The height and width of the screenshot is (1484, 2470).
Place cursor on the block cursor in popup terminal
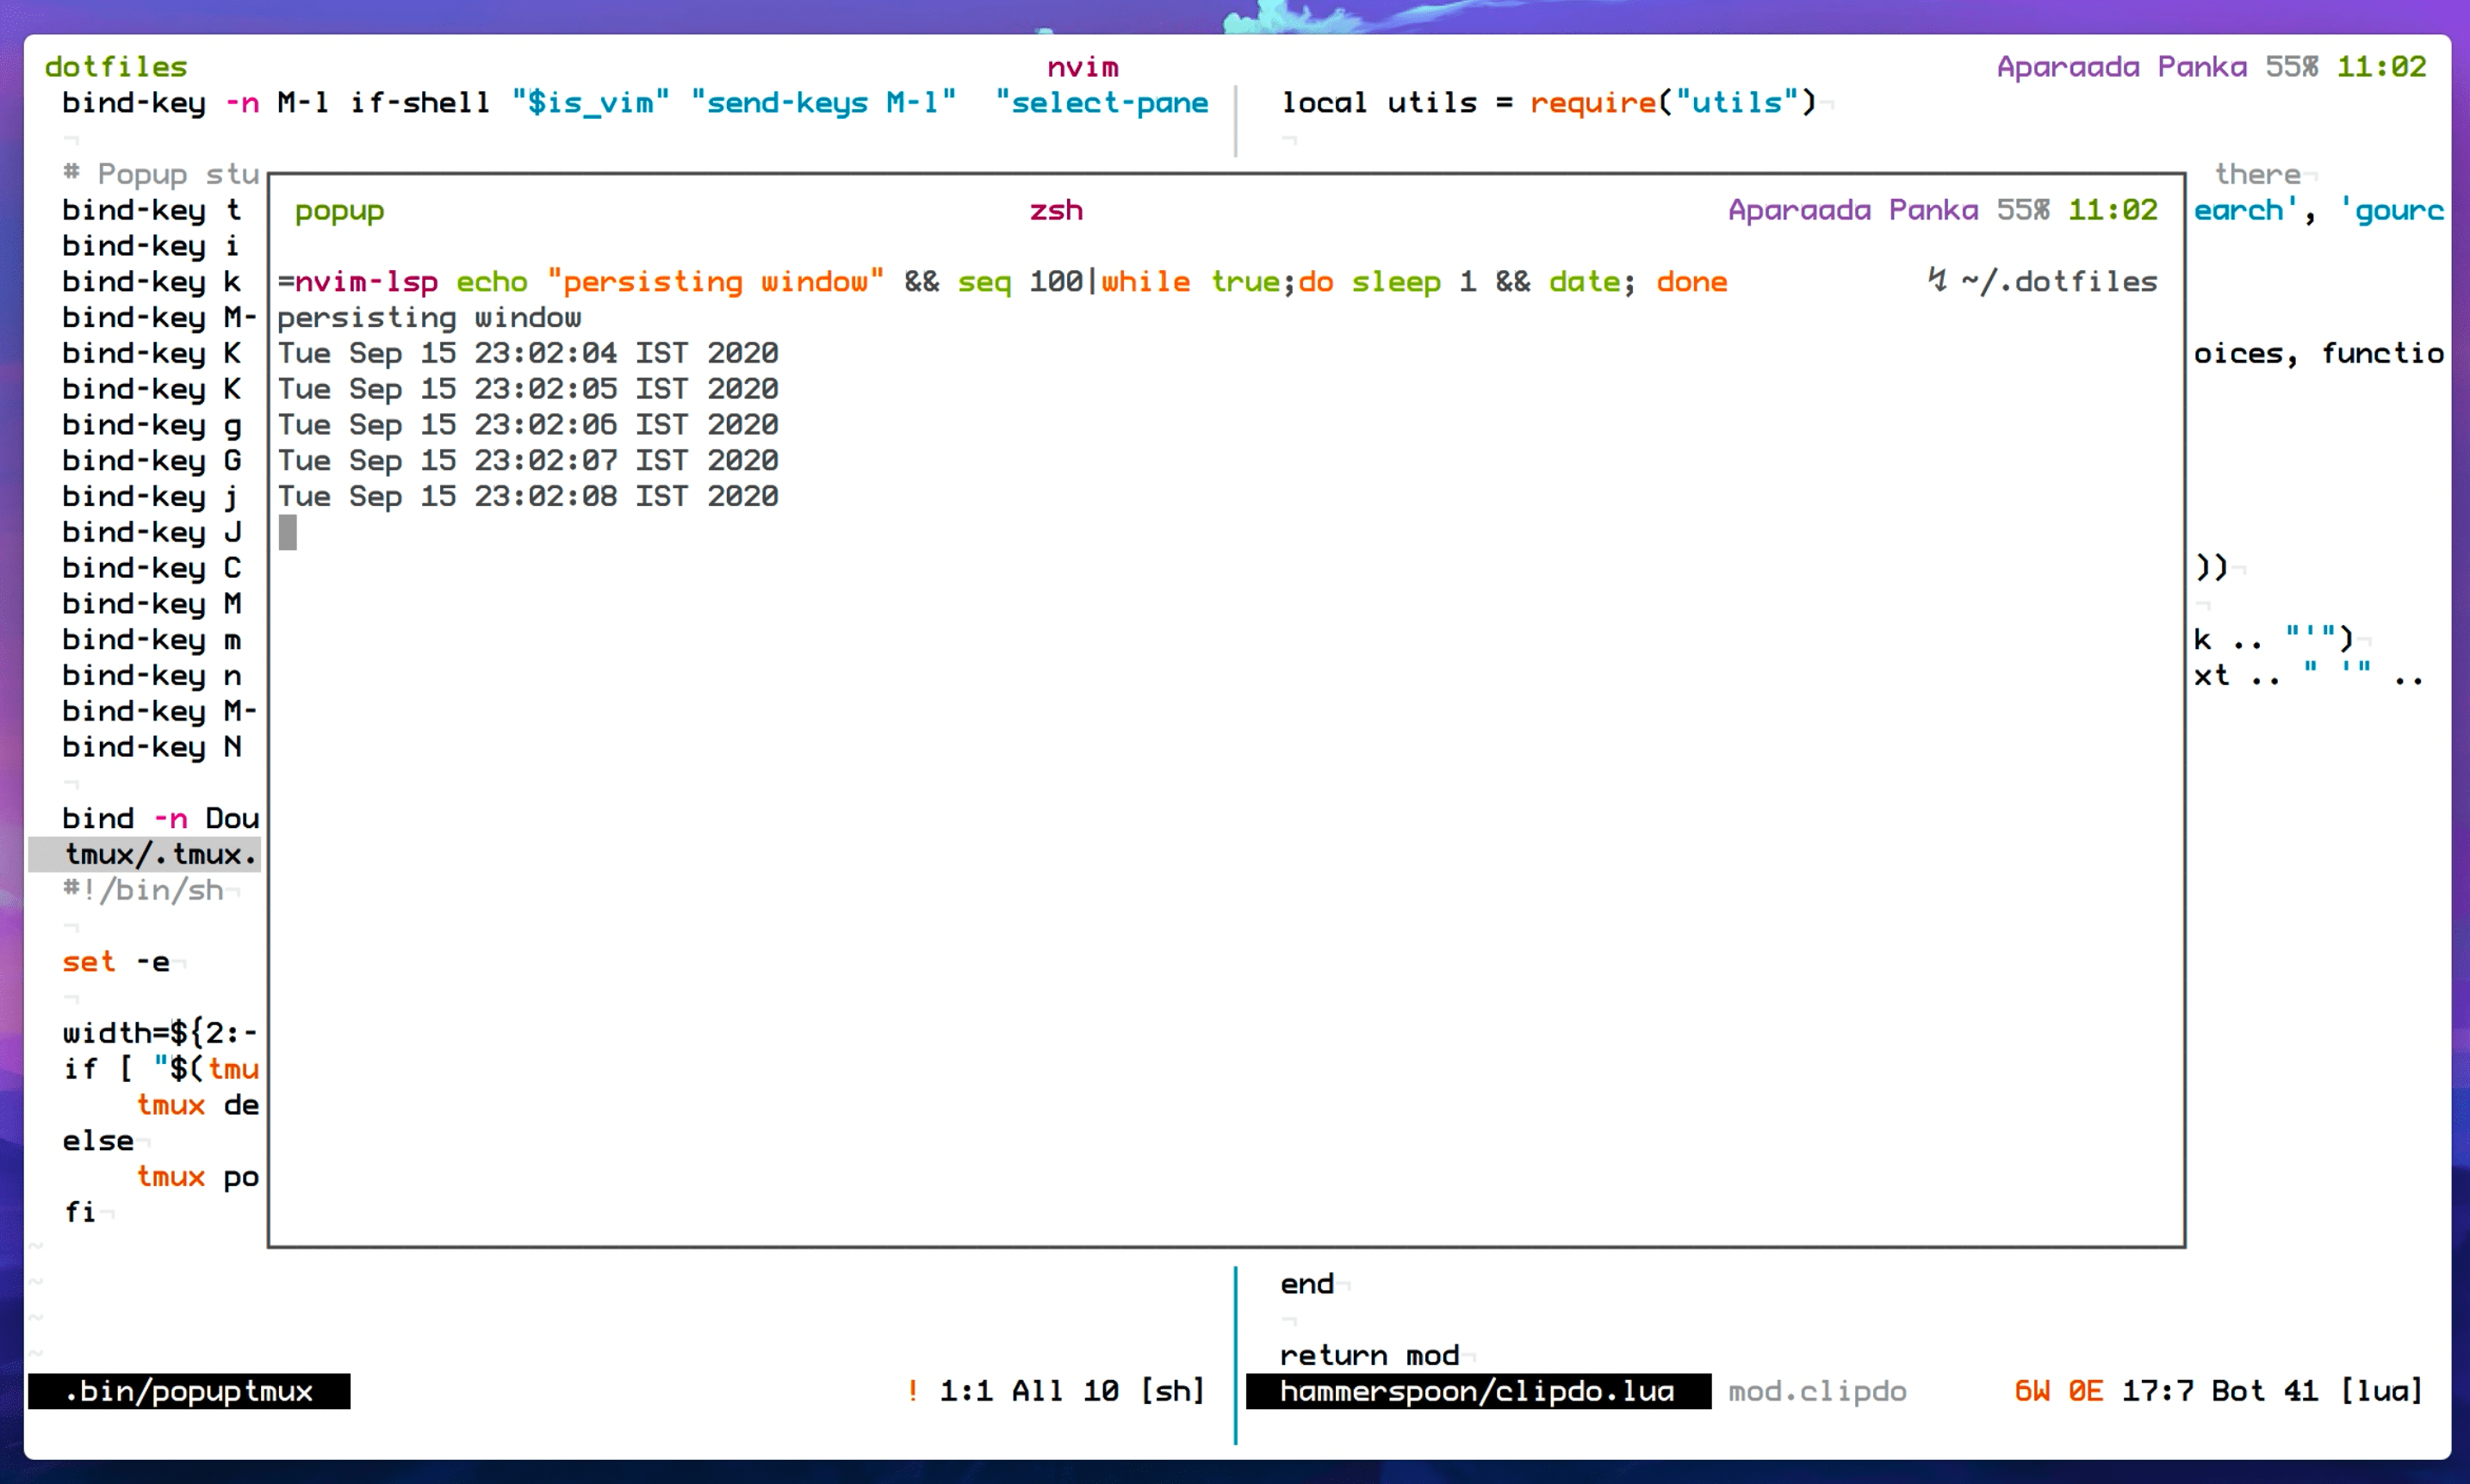pyautogui.click(x=289, y=533)
